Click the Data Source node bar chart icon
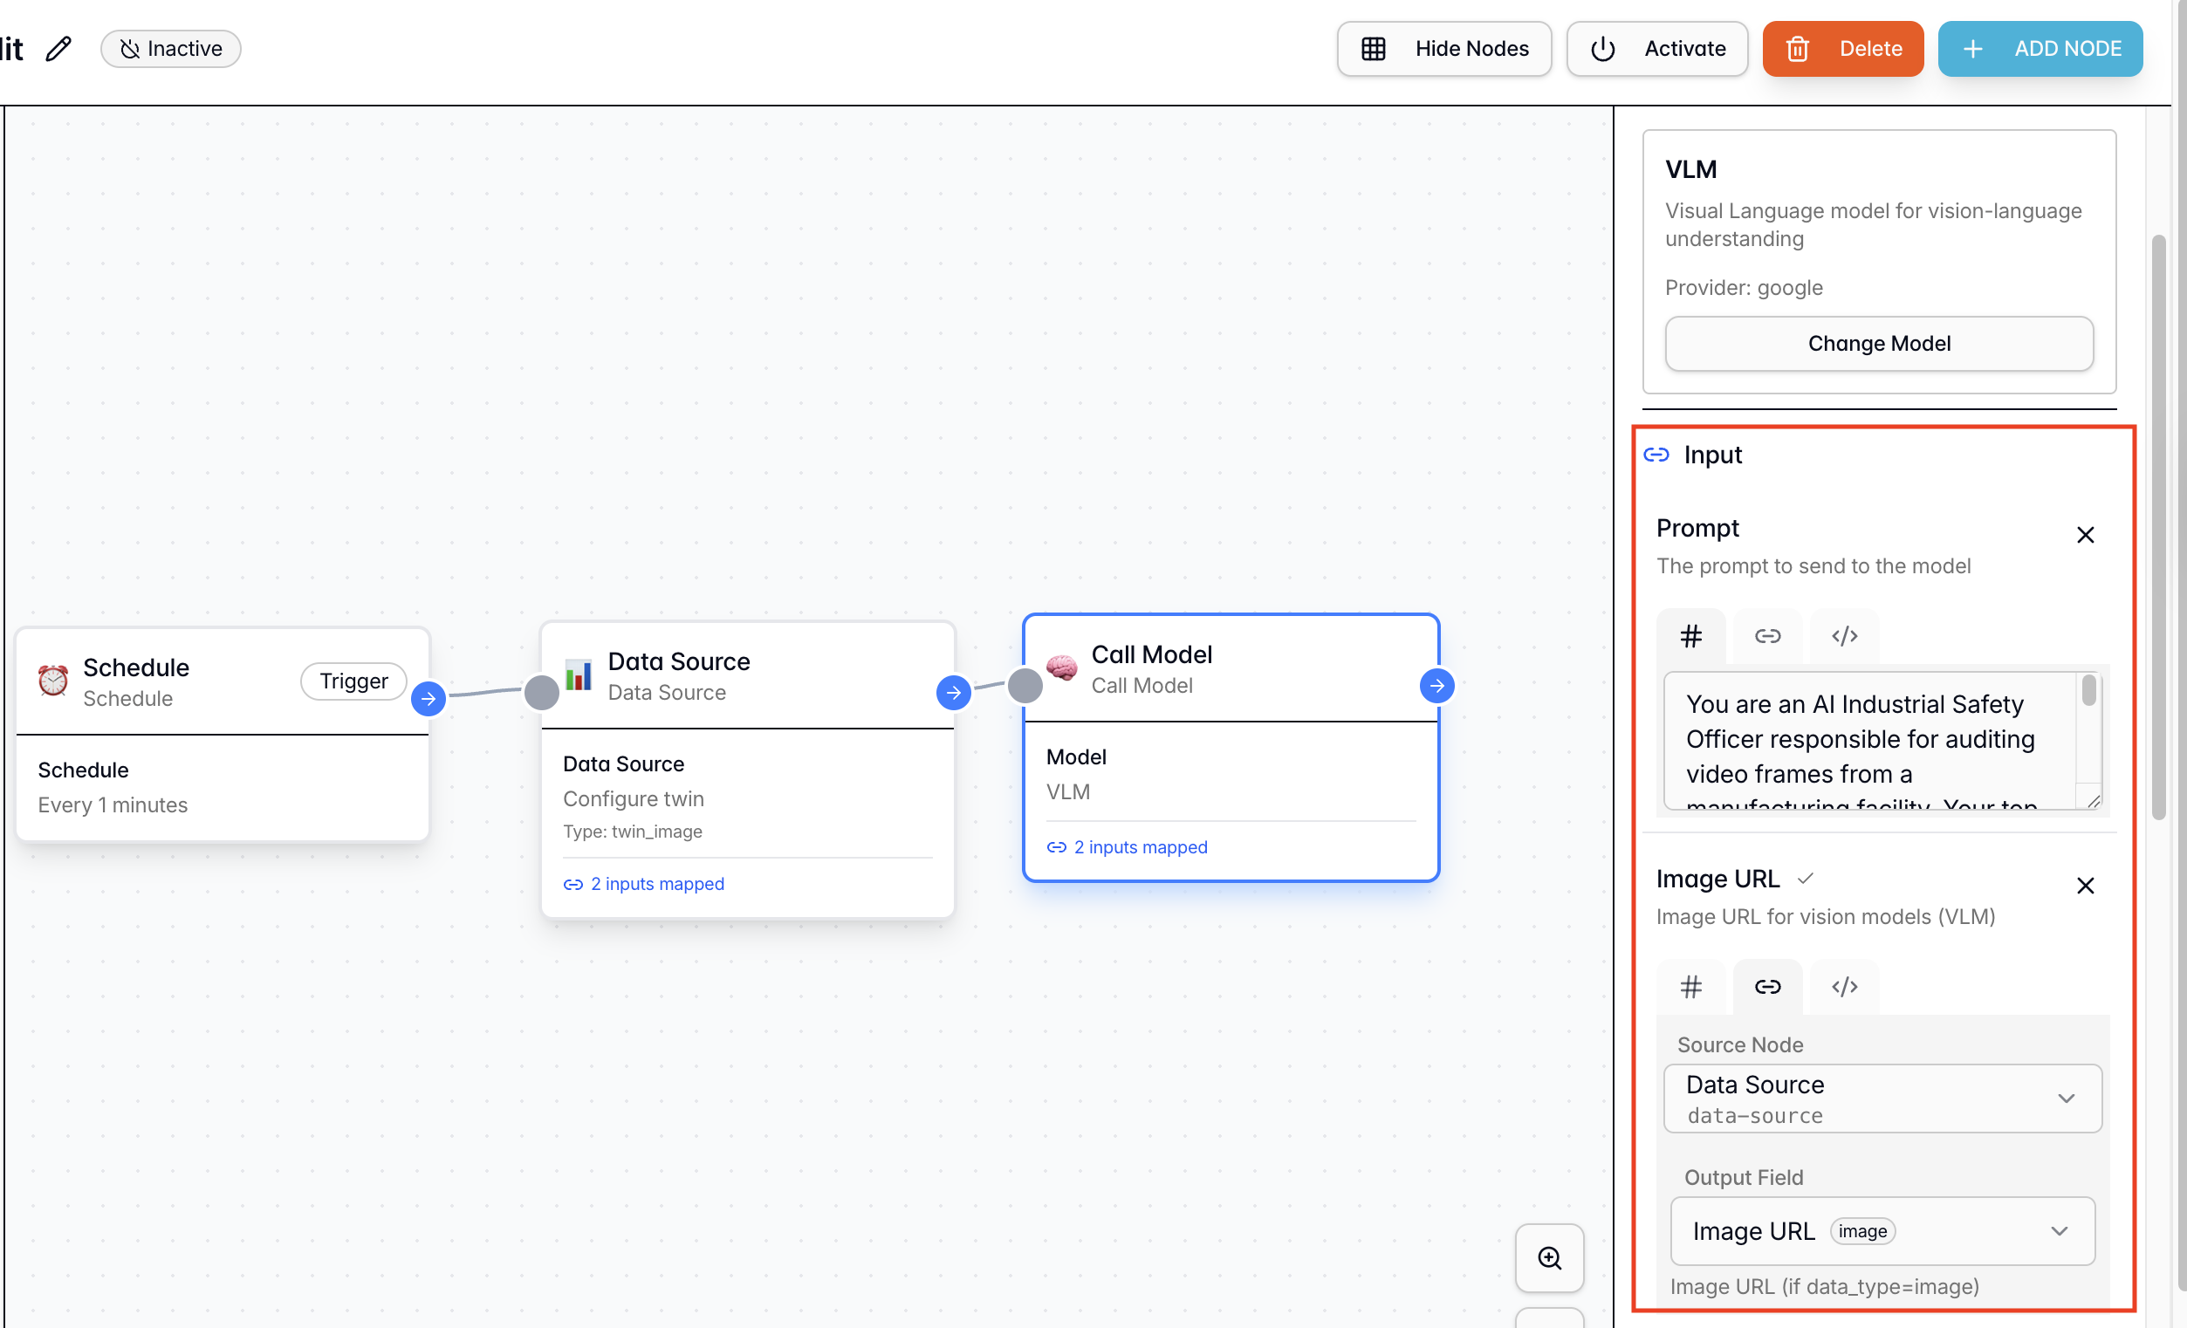 coord(579,675)
